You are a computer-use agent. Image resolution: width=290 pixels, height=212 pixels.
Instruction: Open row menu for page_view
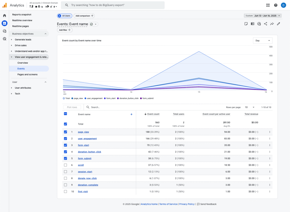[270, 132]
